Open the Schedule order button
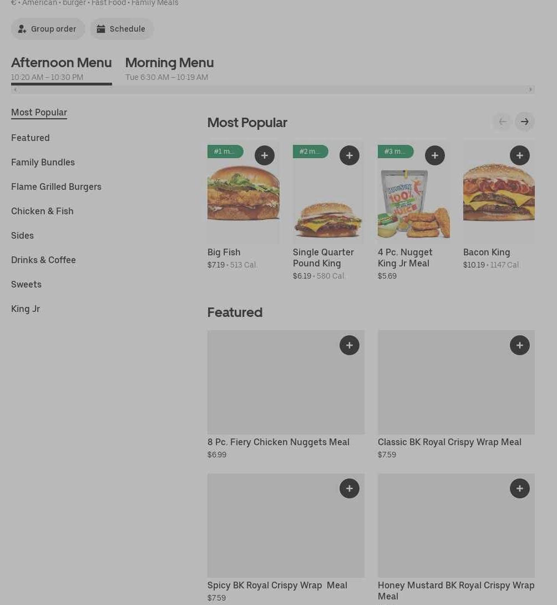This screenshot has width=557, height=605. (121, 29)
